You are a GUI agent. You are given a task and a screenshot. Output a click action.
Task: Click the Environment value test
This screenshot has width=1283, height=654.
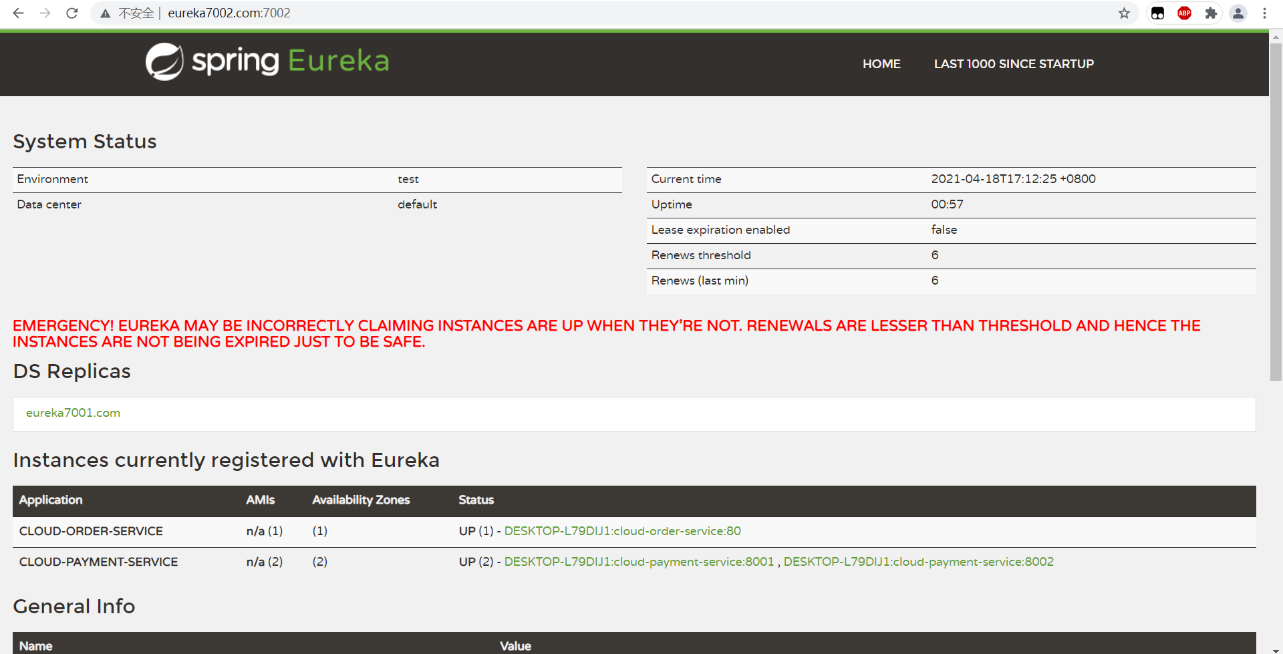(408, 179)
